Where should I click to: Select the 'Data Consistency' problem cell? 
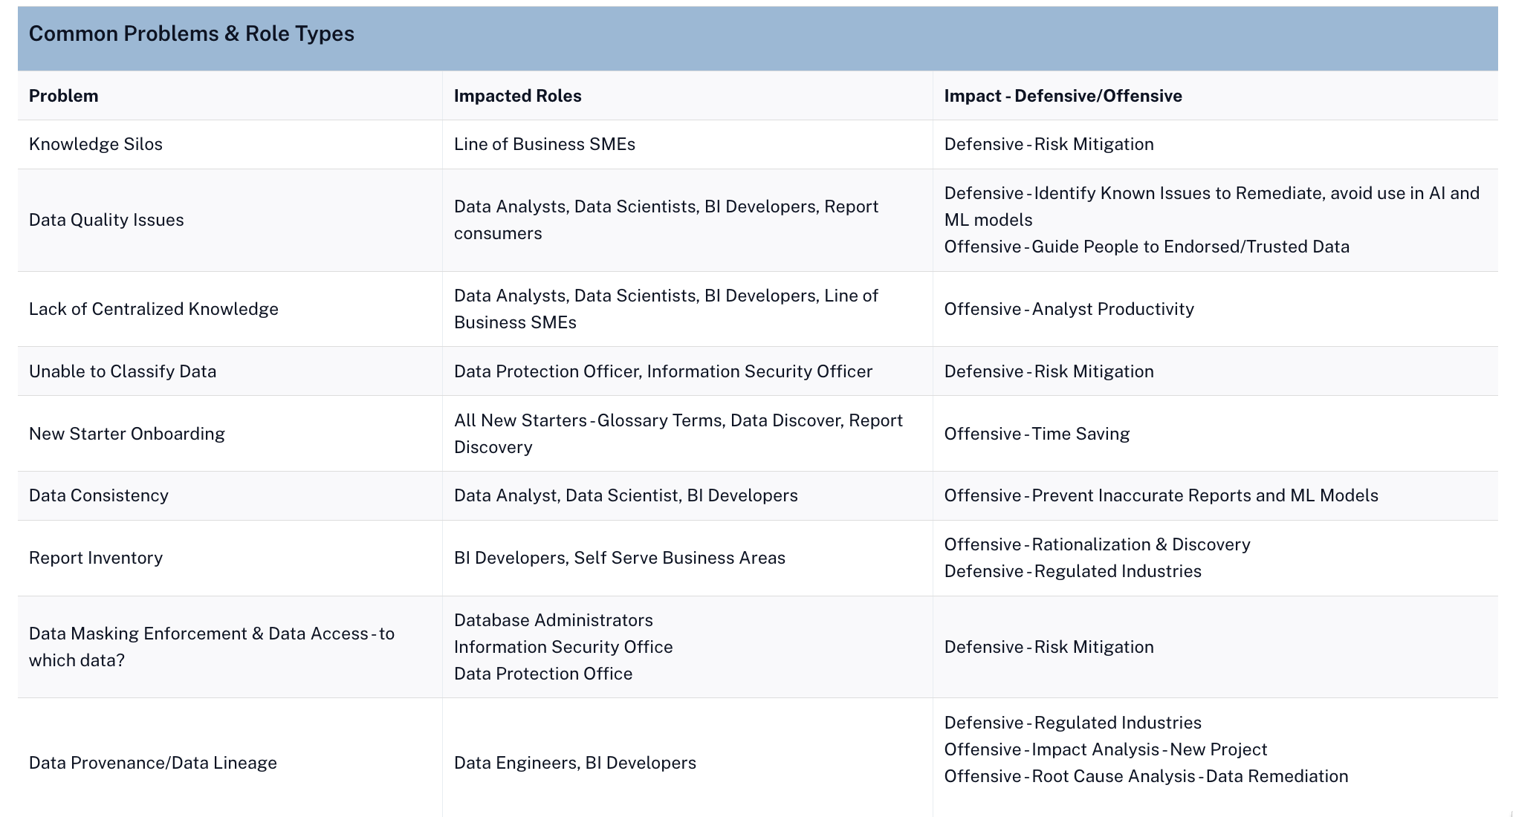click(98, 495)
